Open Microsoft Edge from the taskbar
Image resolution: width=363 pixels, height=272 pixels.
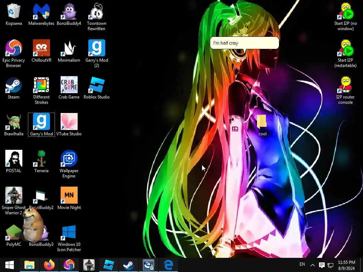tap(168, 265)
